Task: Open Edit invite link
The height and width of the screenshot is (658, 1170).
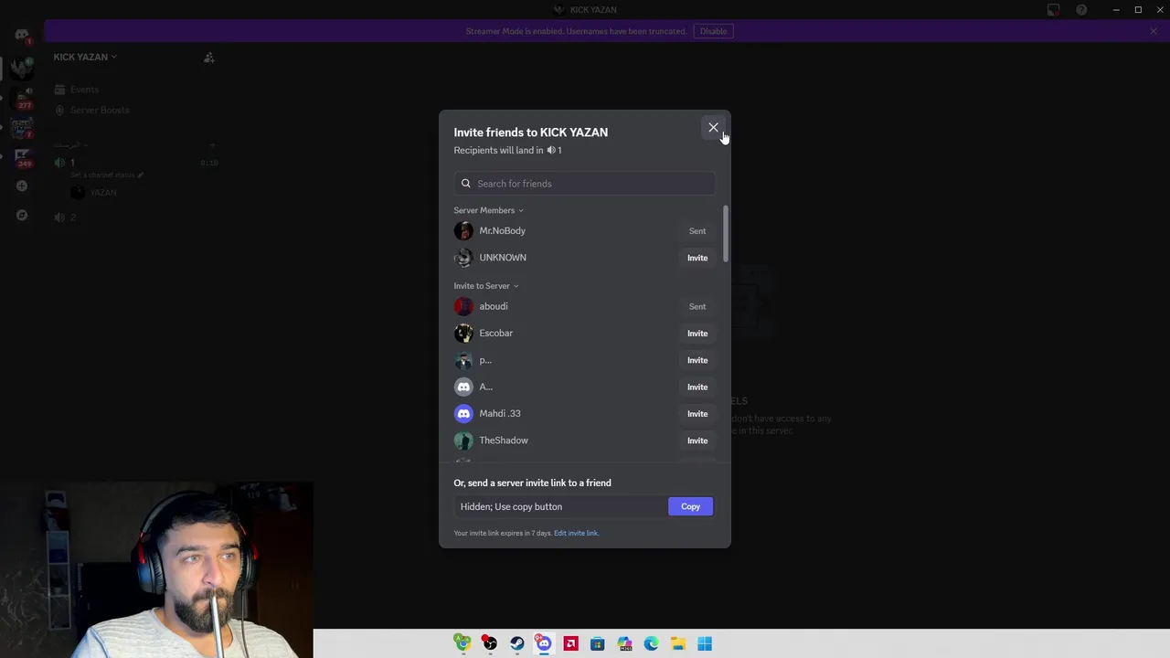Action: tap(576, 533)
